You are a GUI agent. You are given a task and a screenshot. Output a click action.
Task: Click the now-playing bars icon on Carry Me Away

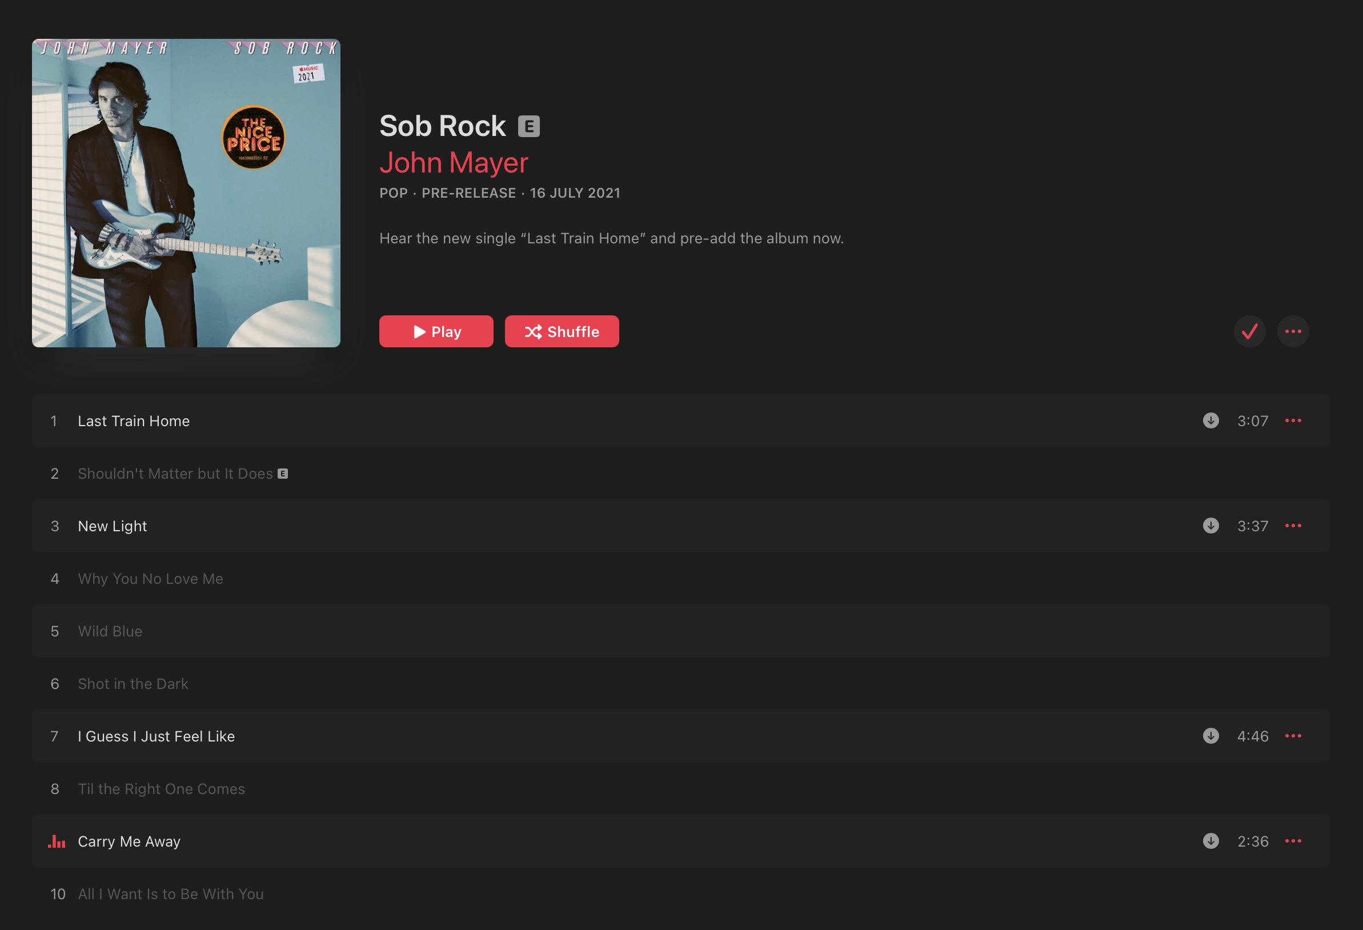(57, 841)
